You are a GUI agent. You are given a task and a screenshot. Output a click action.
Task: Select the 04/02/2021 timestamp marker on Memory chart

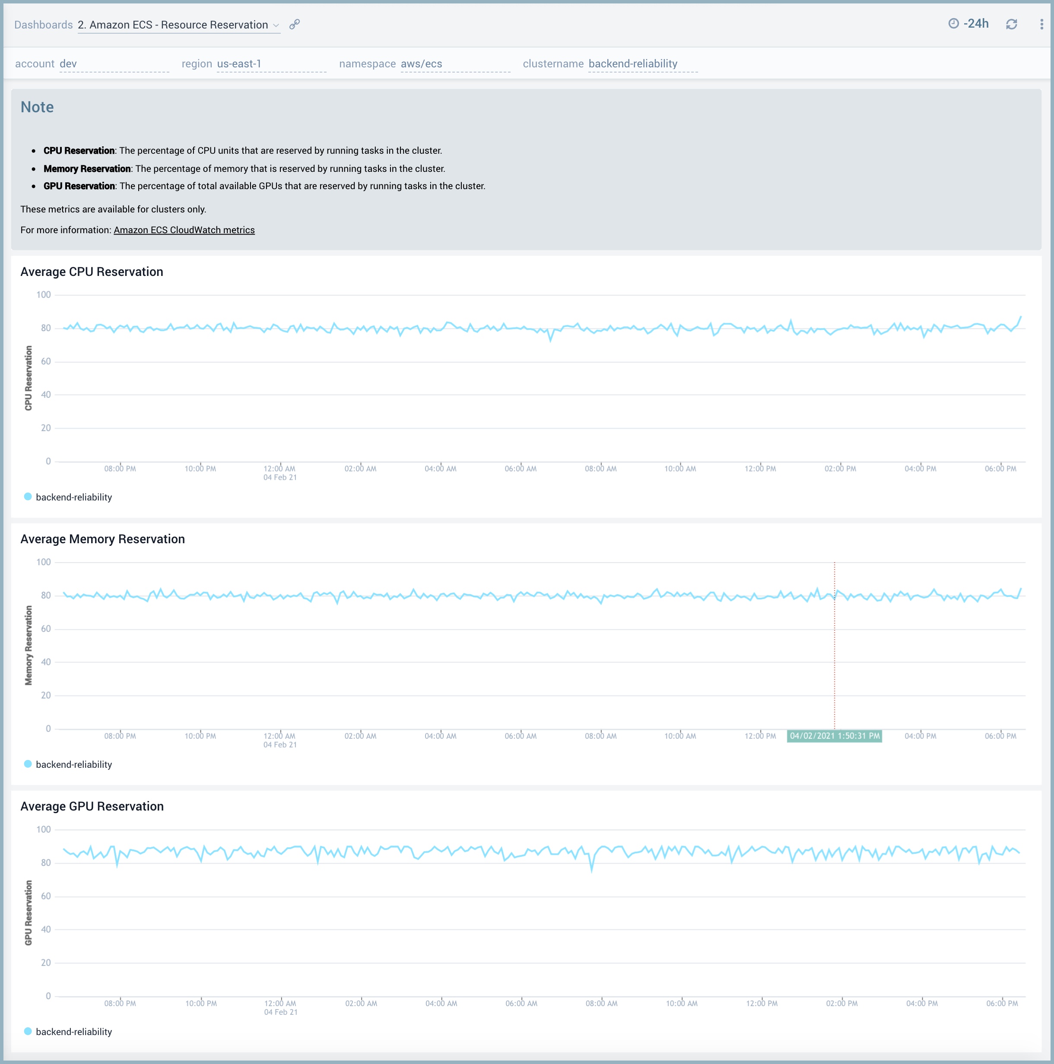pyautogui.click(x=834, y=736)
